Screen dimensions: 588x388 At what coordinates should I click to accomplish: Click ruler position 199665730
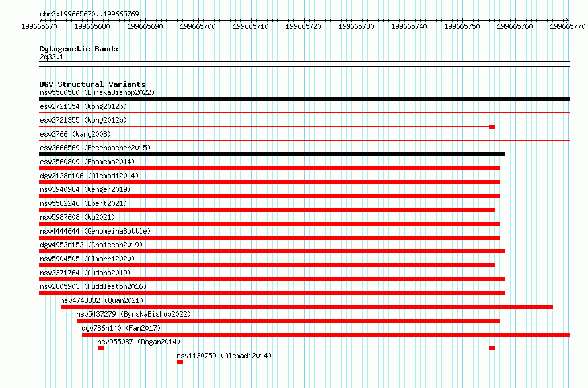click(x=357, y=26)
